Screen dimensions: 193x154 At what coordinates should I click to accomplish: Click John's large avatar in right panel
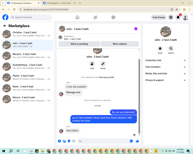166,32
